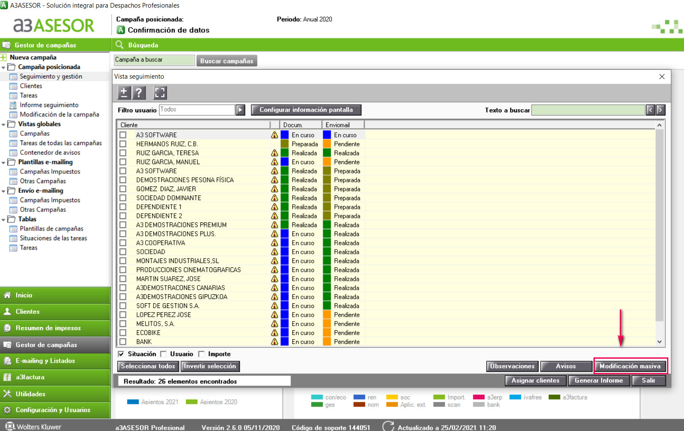Click the Asignar clientes button

click(535, 381)
